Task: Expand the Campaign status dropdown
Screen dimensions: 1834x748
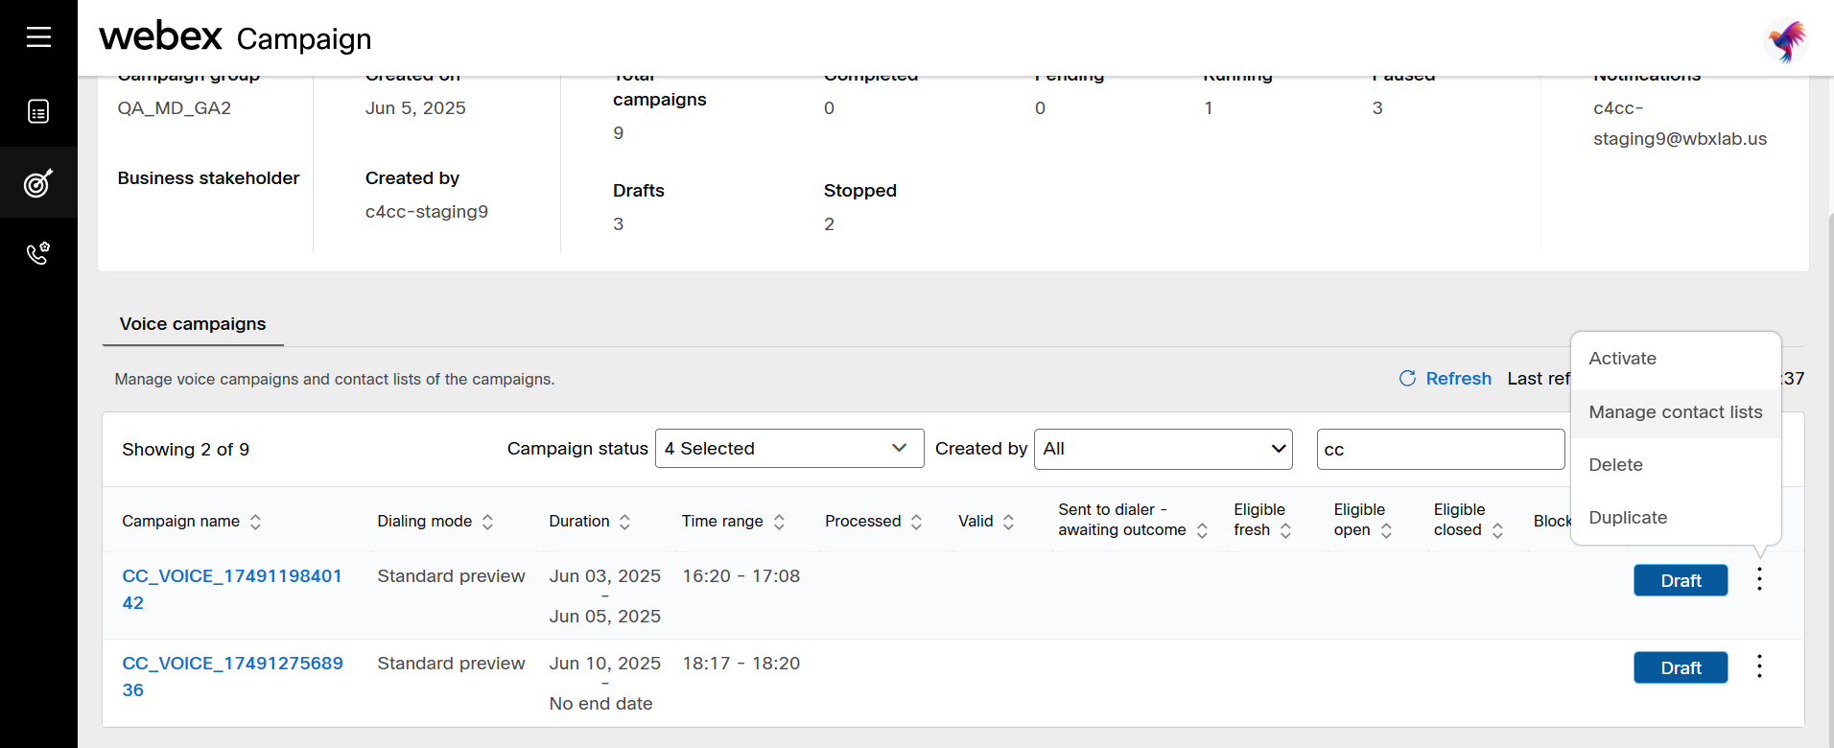Action: [789, 449]
